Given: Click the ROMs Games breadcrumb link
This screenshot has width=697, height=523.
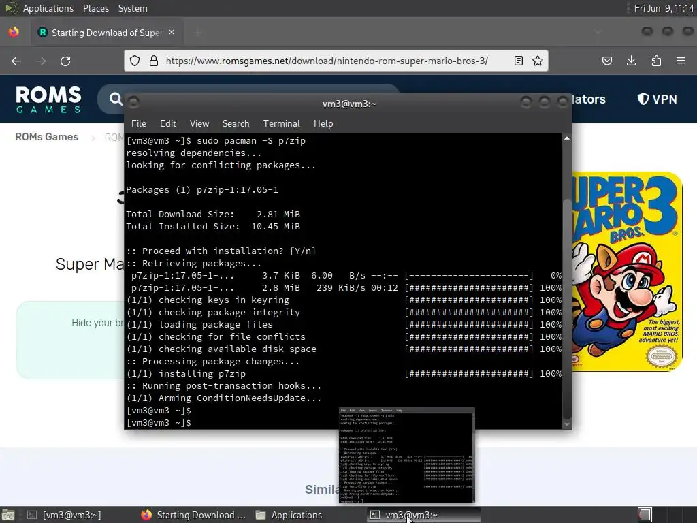Looking at the screenshot, I should pos(47,137).
